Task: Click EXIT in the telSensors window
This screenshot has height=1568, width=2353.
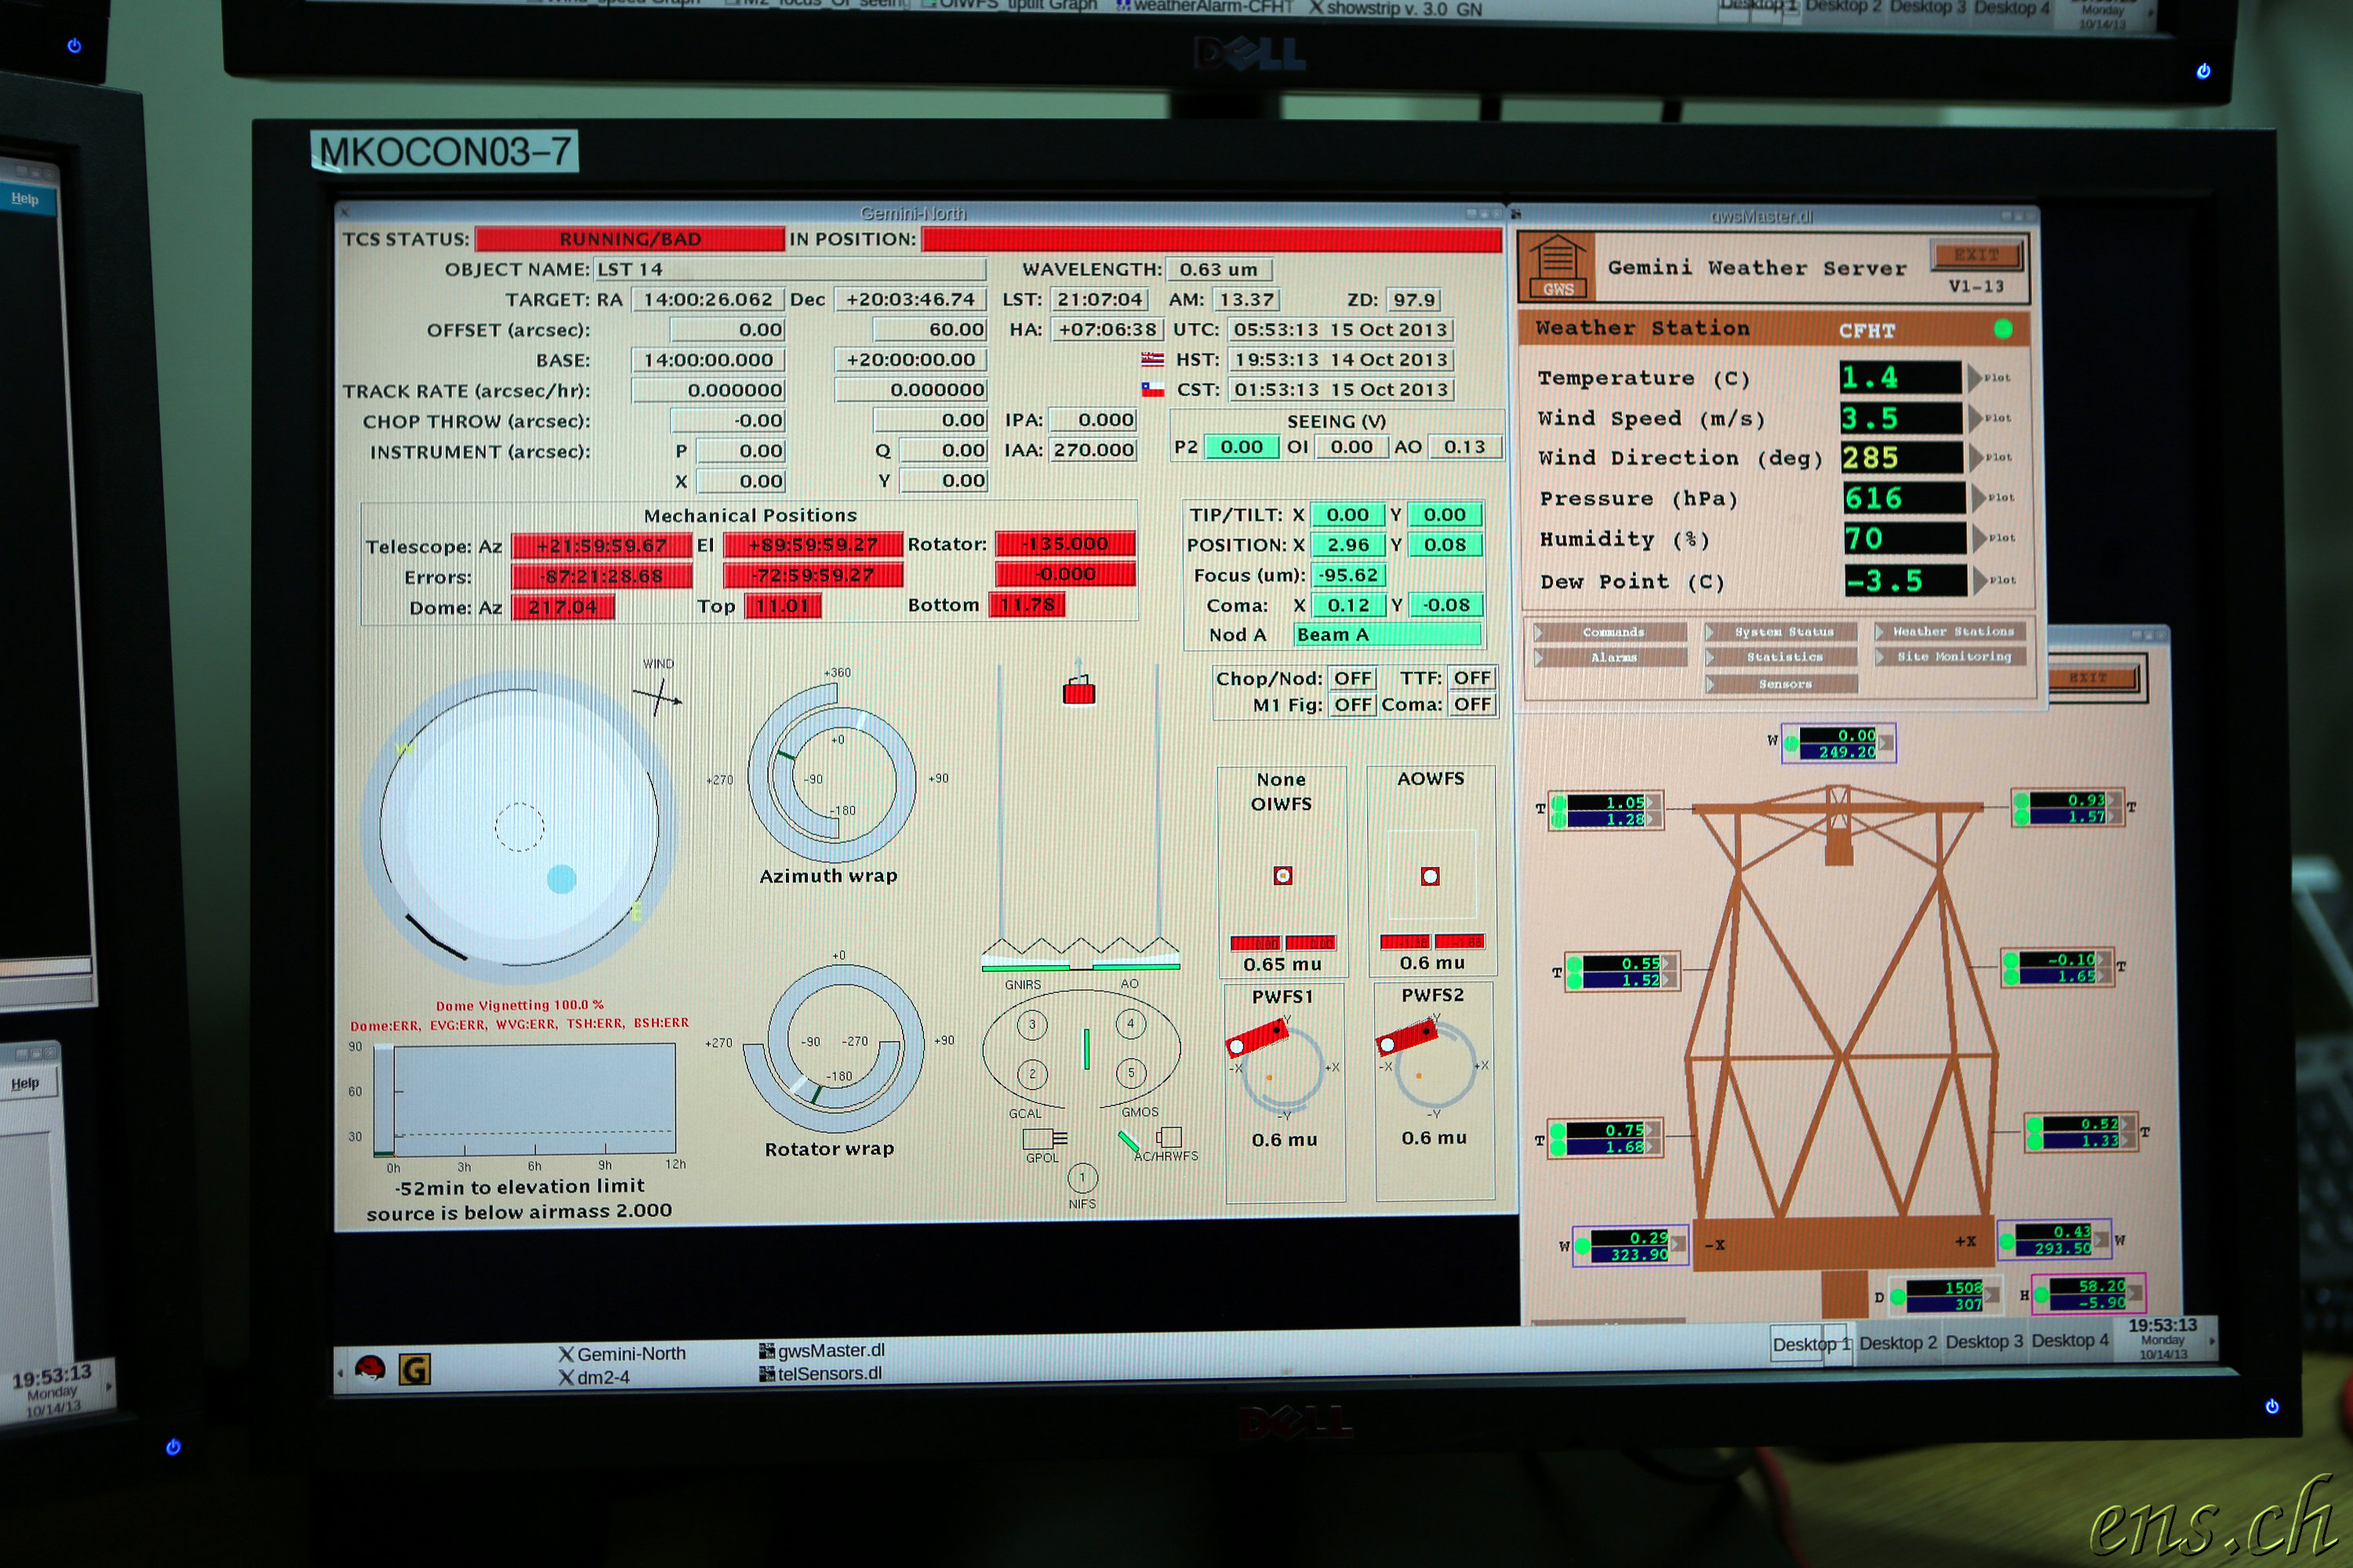Action: (2092, 678)
